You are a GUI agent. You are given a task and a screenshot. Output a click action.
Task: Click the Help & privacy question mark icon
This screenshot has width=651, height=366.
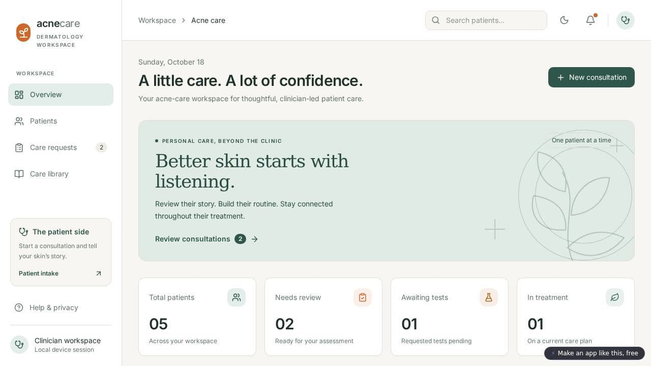point(19,308)
